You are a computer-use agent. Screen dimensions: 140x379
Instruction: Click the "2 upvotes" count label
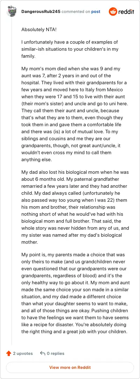[x=23, y=353]
